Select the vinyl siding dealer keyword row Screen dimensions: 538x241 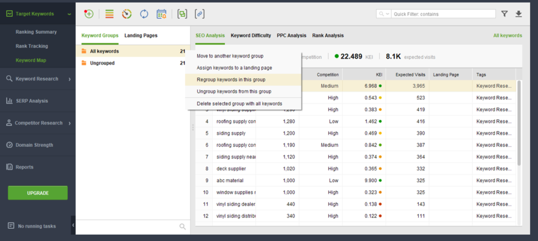click(x=356, y=204)
